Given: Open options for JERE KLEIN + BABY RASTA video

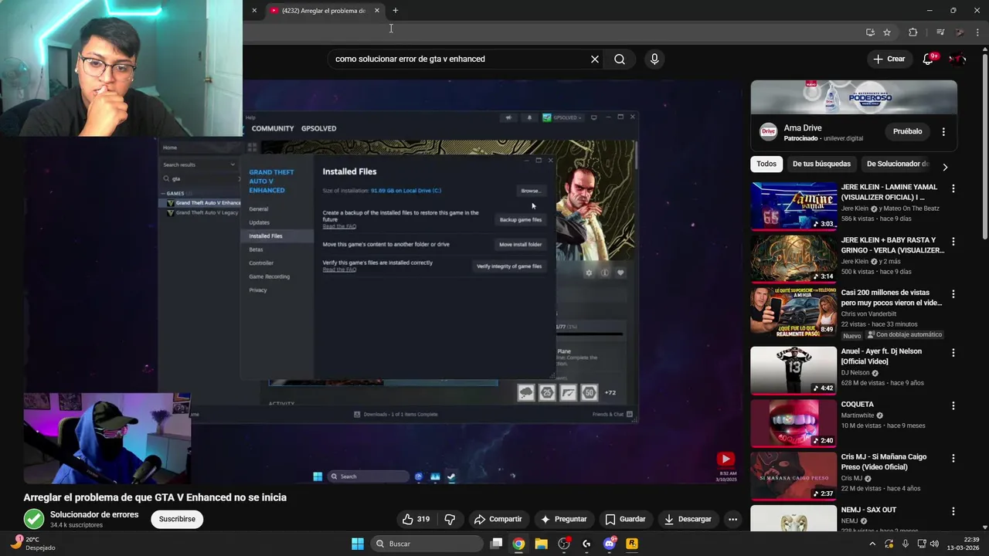Looking at the screenshot, I should (x=953, y=241).
